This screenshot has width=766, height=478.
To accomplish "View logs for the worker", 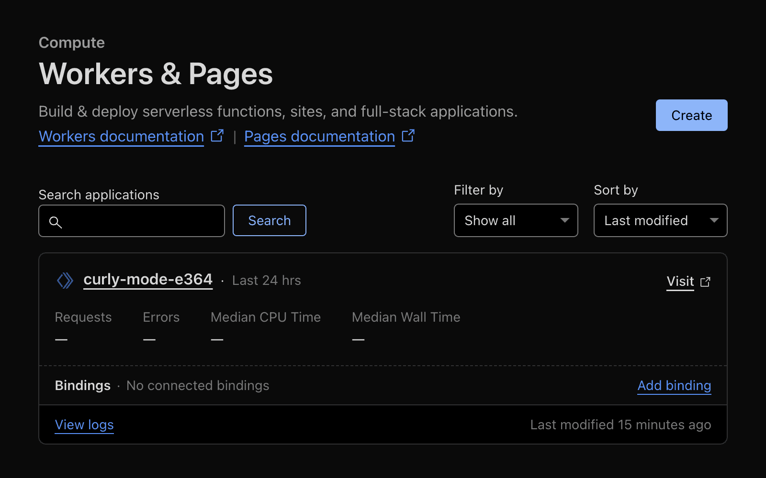I will coord(84,424).
